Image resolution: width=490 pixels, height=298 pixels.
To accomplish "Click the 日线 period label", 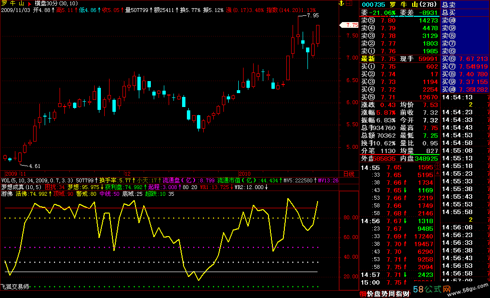I will tap(349, 174).
